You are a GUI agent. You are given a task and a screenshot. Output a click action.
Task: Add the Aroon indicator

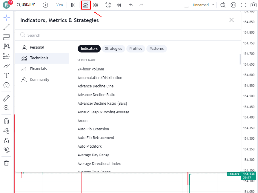(x=82, y=121)
